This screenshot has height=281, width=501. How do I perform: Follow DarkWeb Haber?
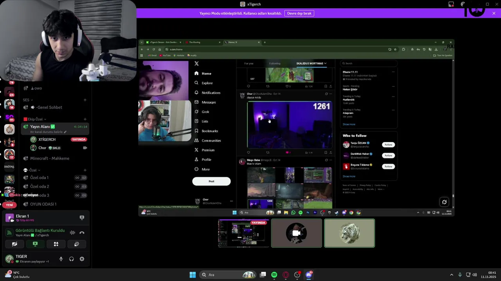[x=388, y=155]
